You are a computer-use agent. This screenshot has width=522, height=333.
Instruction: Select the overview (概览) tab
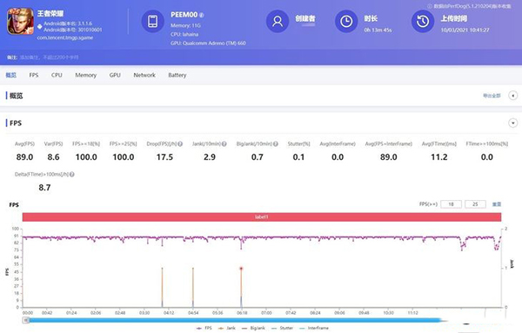point(11,75)
